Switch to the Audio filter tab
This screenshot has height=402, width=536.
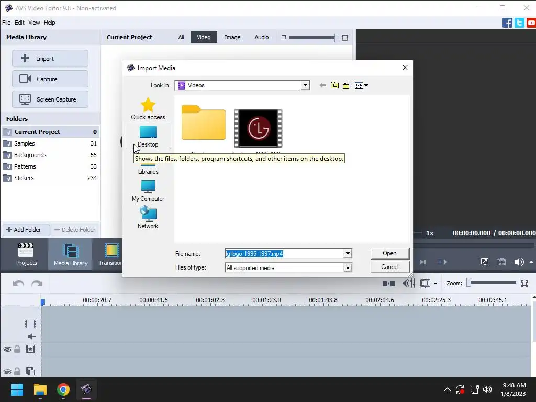pyautogui.click(x=262, y=37)
